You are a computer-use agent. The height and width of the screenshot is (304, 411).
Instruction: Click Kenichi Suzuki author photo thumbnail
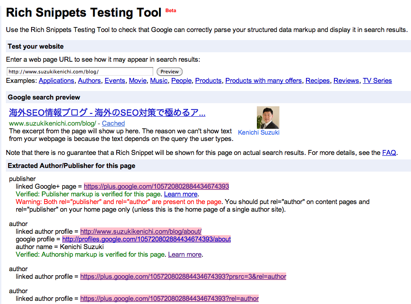268,117
